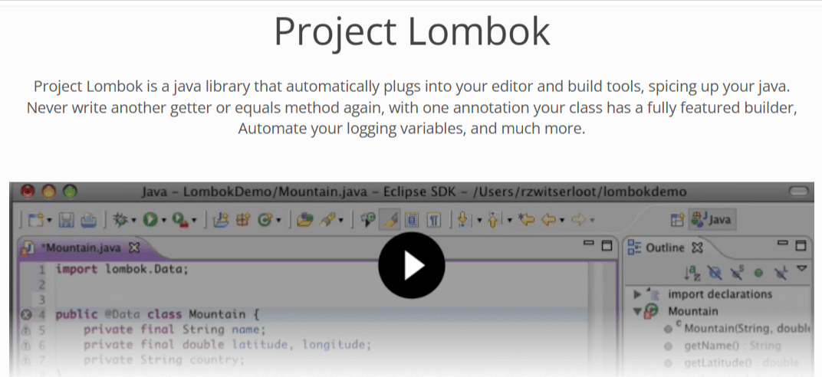Screen dimensions: 822x377
Task: Open the Debug dropdown arrow
Action: click(133, 221)
